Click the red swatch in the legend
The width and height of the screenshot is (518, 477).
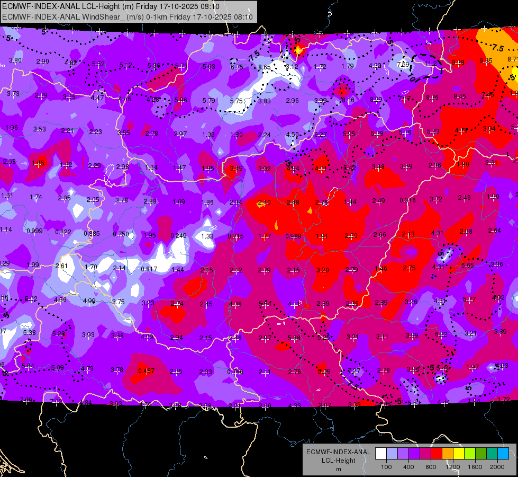(437, 453)
